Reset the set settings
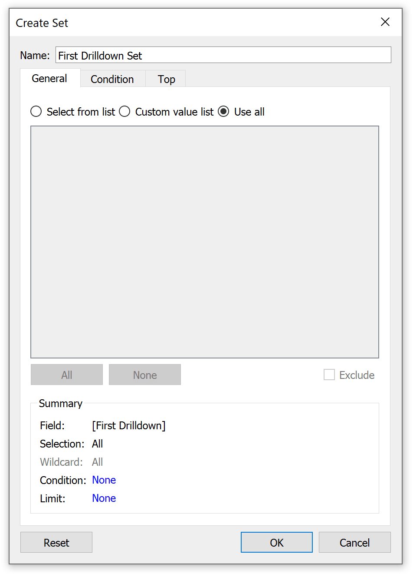The width and height of the screenshot is (413, 577). (56, 542)
